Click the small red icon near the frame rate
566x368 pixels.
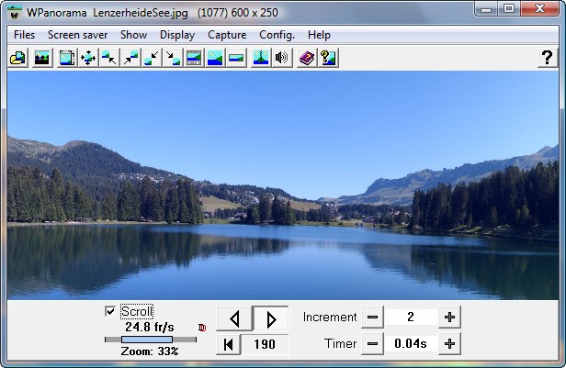click(x=202, y=327)
